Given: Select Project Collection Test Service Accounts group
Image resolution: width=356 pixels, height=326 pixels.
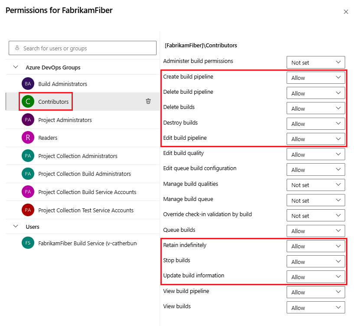Looking at the screenshot, I should 83,210.
